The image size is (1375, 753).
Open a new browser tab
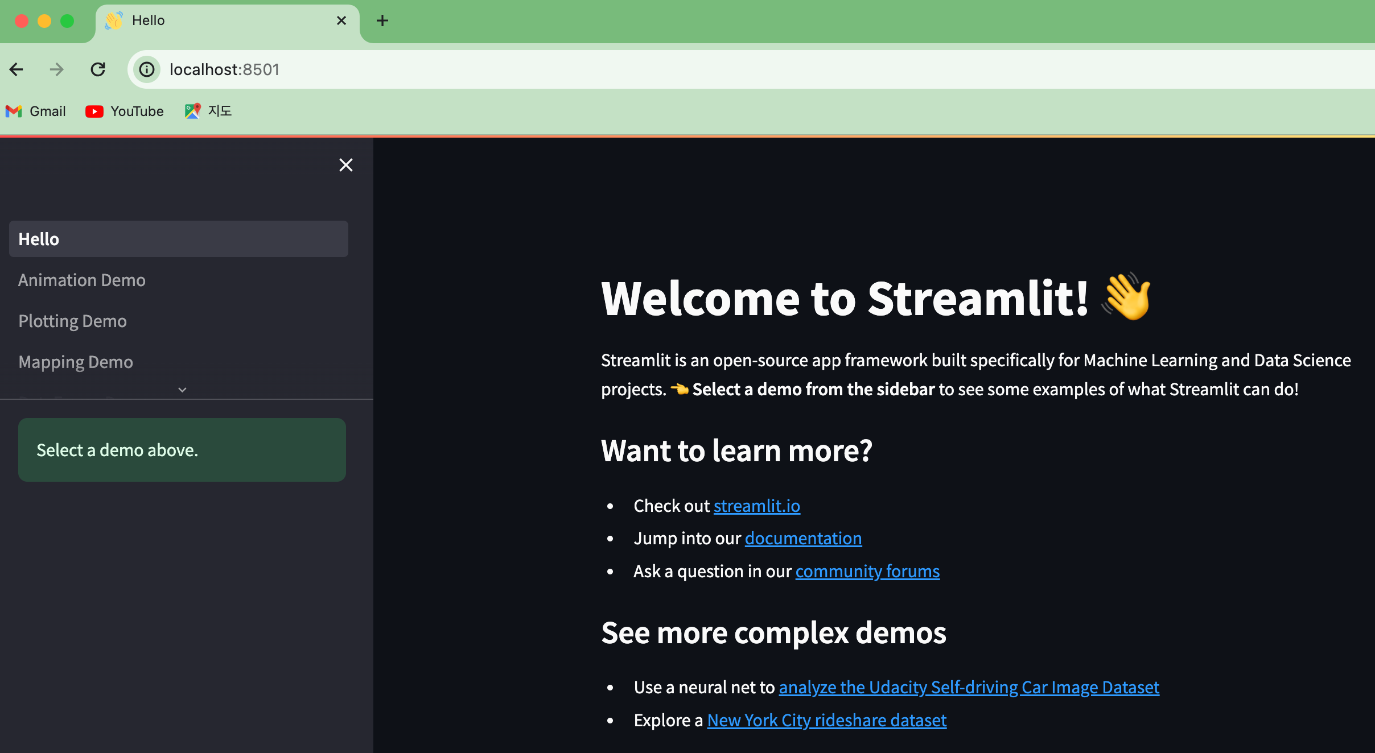[x=382, y=21]
